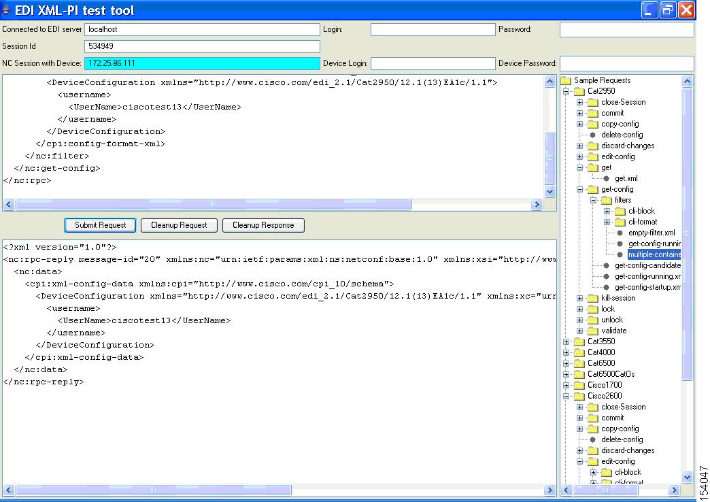Expand the cli-block folder under filters
The image size is (710, 502).
tap(607, 211)
